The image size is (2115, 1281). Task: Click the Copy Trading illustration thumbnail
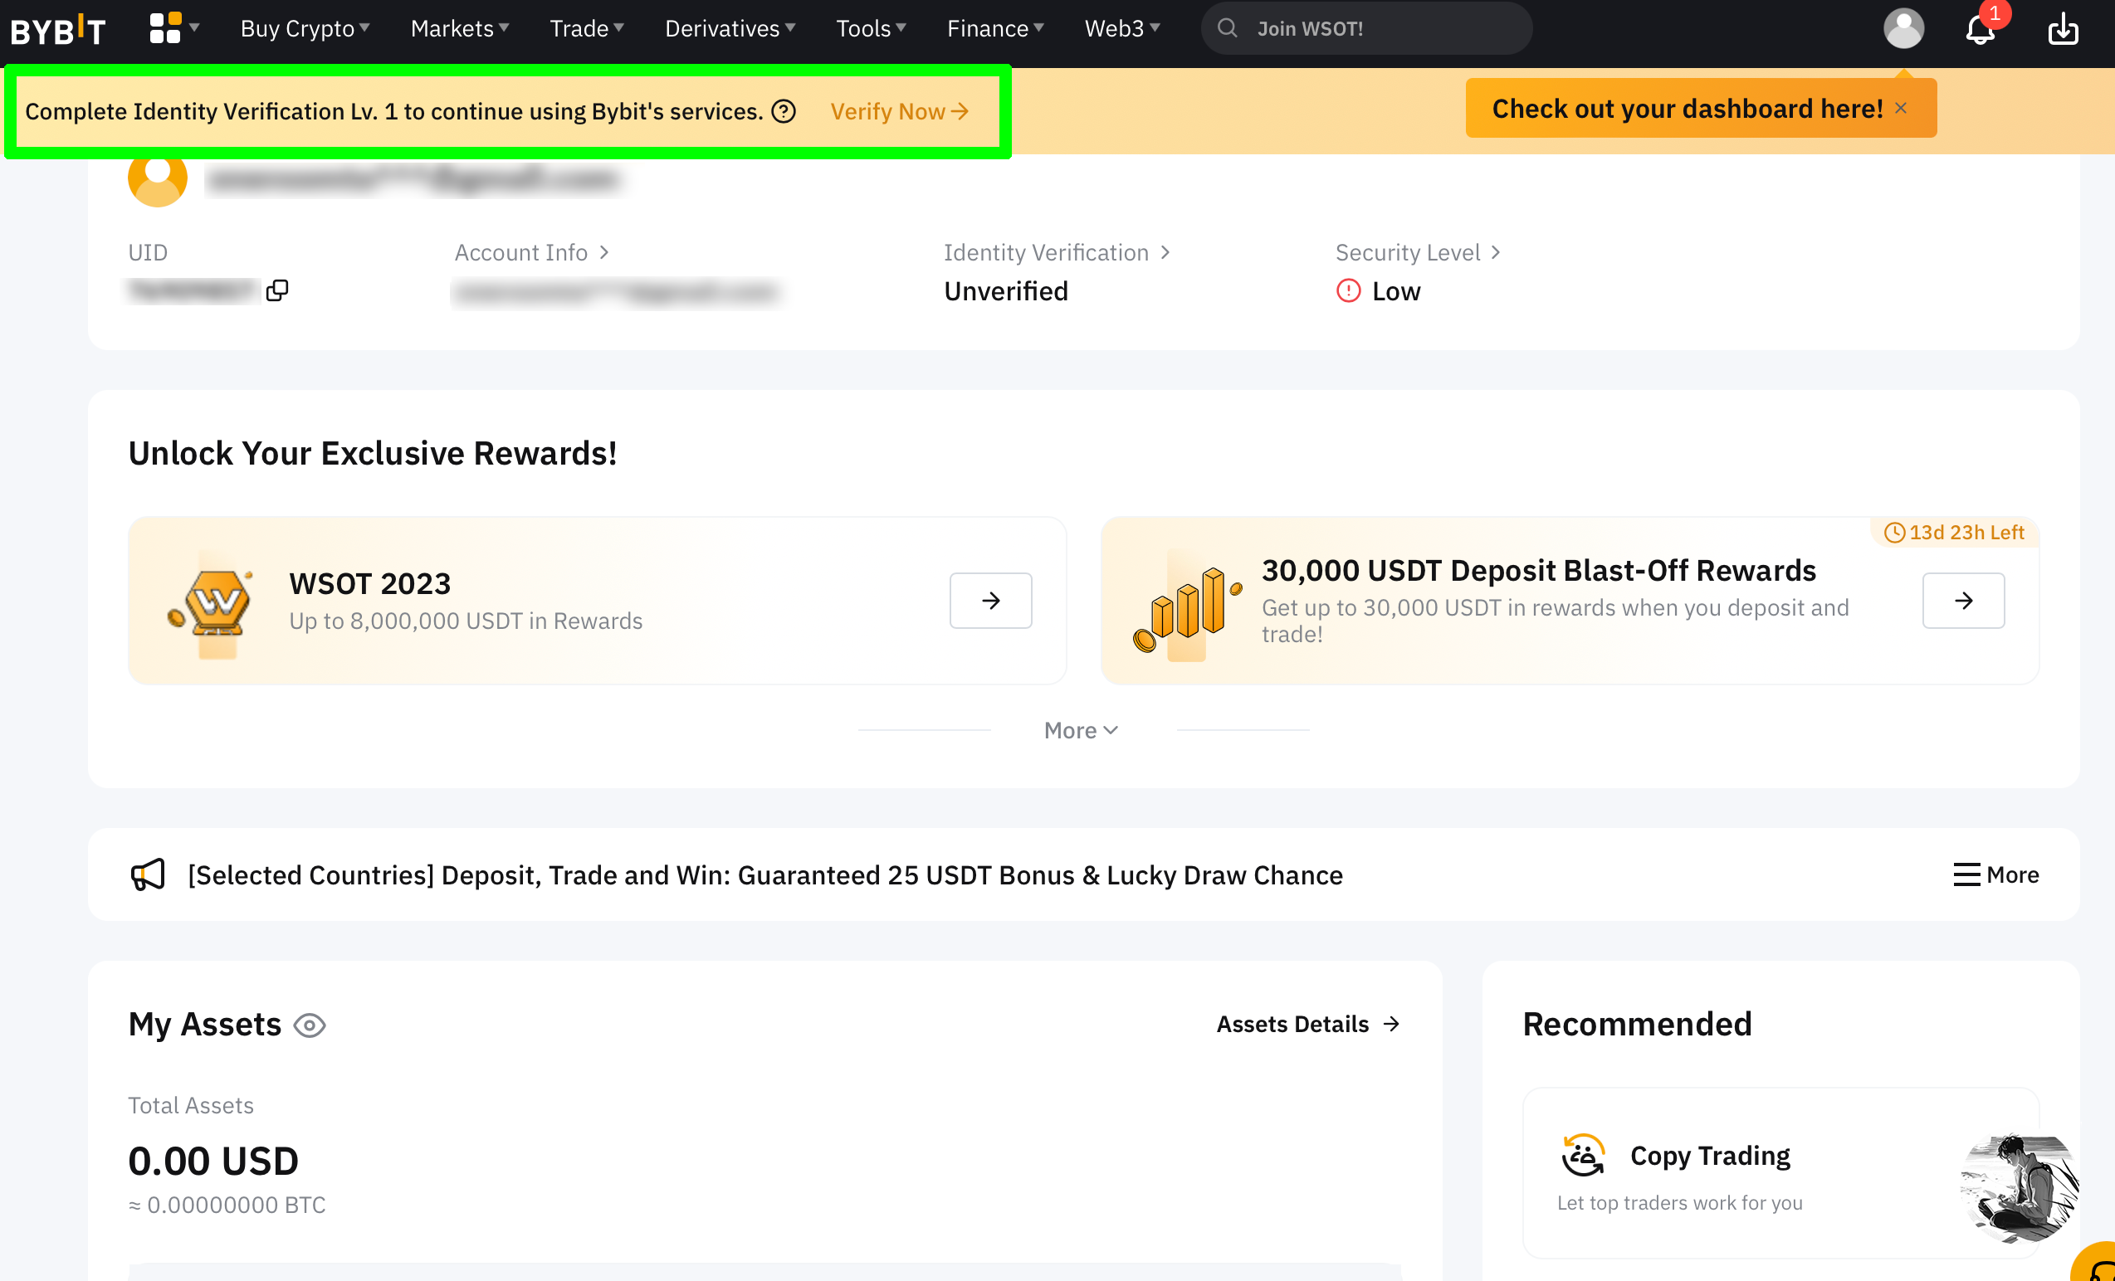click(x=2020, y=1186)
